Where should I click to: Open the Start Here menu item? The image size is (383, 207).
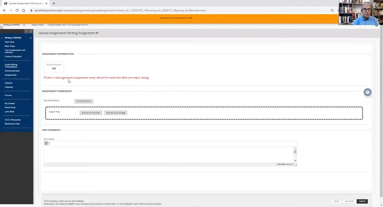tap(9, 42)
